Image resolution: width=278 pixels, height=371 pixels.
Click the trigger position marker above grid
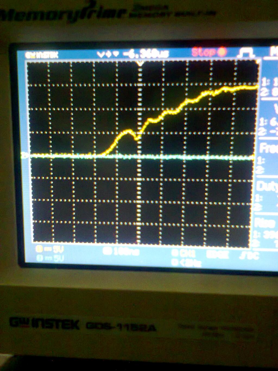pos(140,64)
